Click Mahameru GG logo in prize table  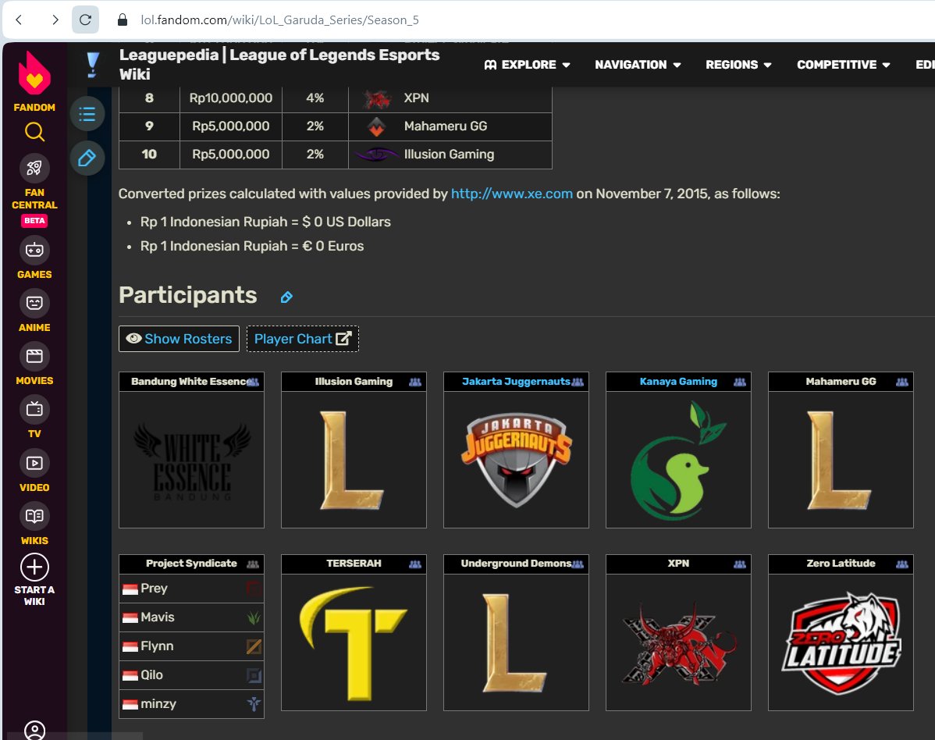click(x=377, y=126)
